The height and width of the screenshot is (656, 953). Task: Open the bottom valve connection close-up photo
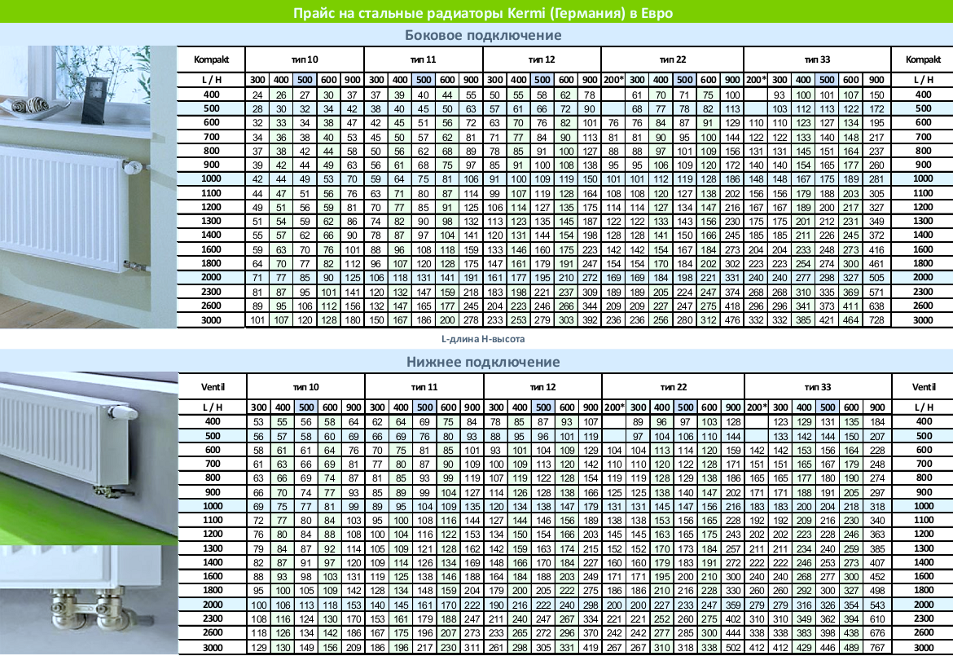(x=89, y=600)
